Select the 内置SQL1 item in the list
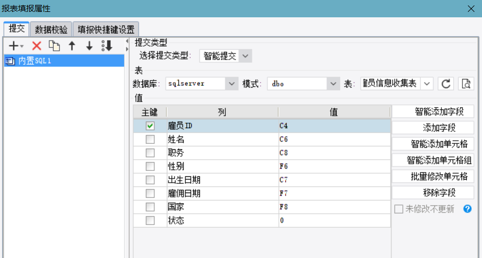 [35, 61]
